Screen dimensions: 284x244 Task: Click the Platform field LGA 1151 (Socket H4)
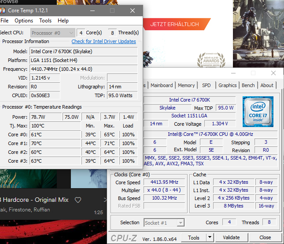[x=84, y=60]
